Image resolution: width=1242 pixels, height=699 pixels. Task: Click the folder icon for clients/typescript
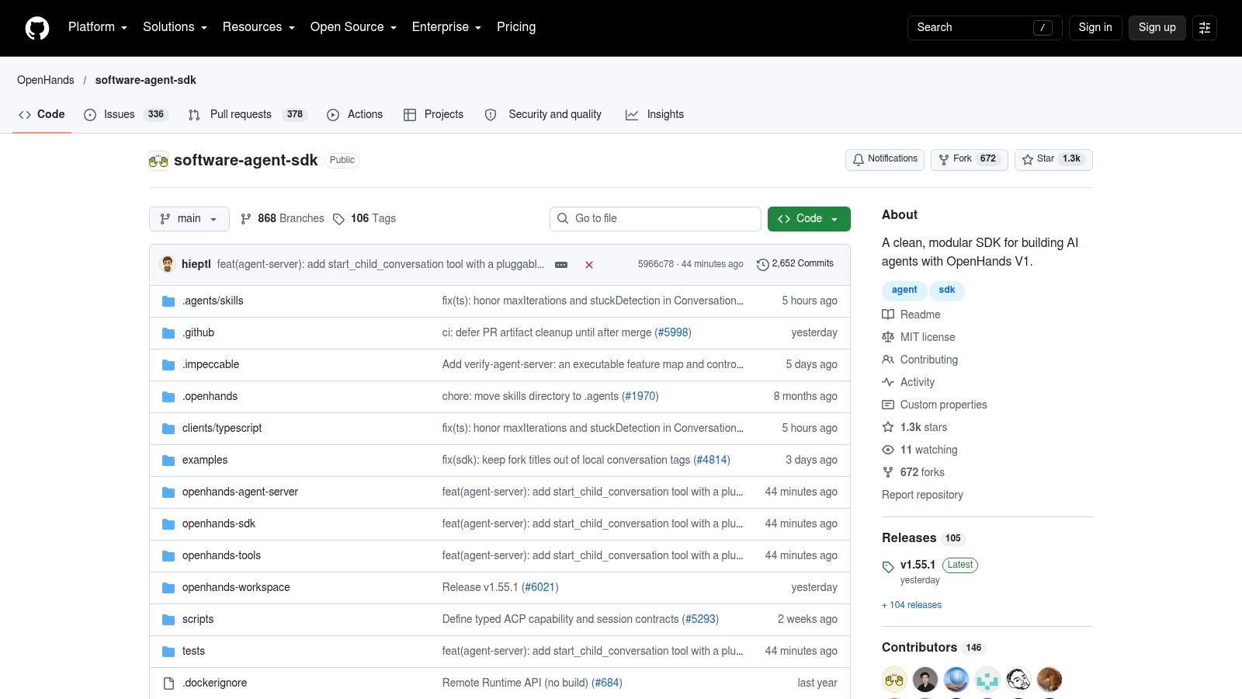[168, 429]
